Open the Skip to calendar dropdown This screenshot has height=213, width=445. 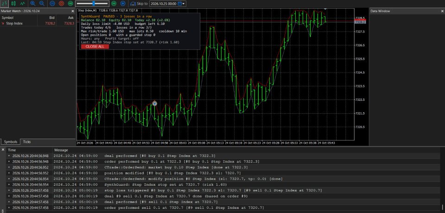pos(182,4)
